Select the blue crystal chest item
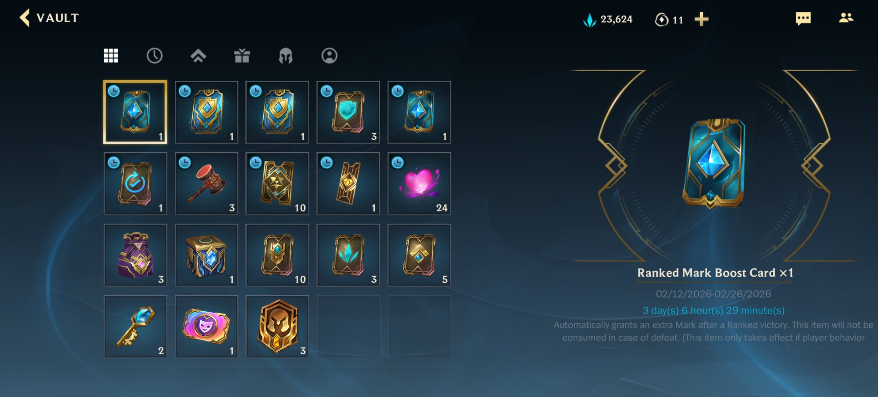Viewport: 878px width, 397px height. pos(206,255)
